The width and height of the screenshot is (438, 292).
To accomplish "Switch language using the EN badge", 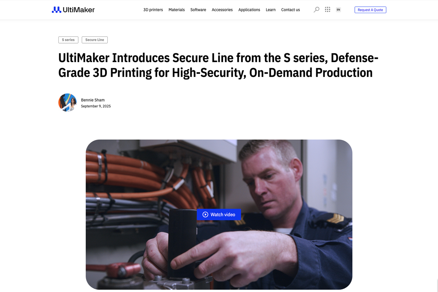I will 338,10.
